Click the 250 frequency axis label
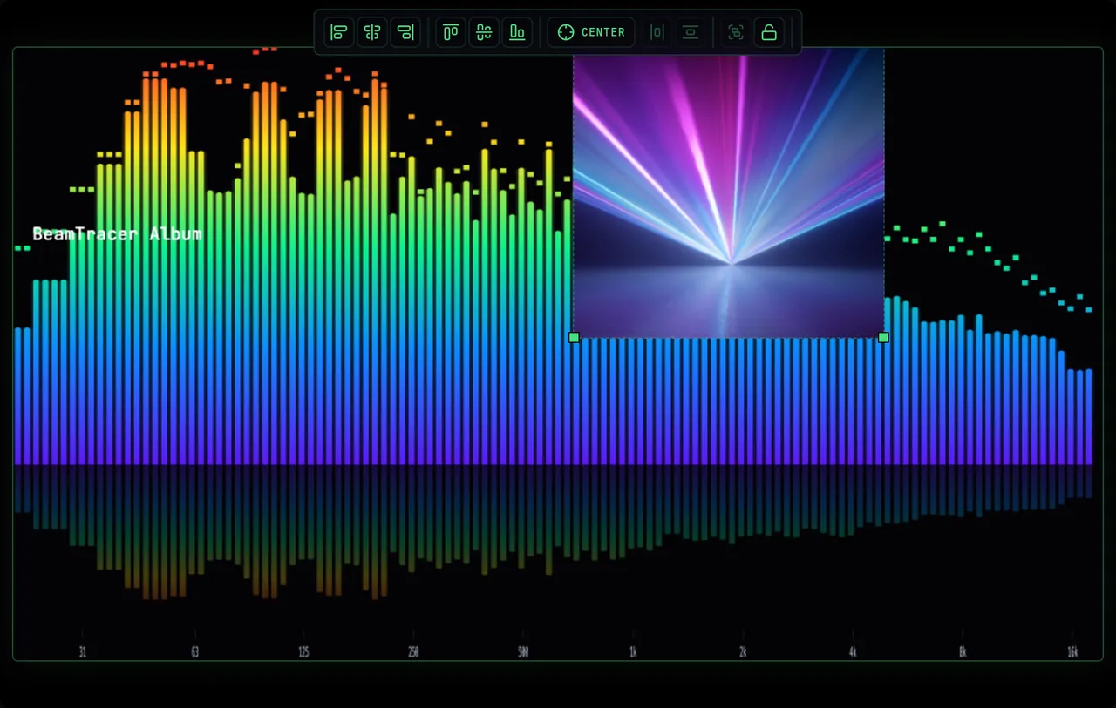The width and height of the screenshot is (1116, 708). (x=413, y=651)
